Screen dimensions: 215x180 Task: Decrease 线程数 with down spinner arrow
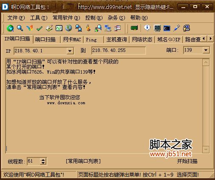pos(43,163)
